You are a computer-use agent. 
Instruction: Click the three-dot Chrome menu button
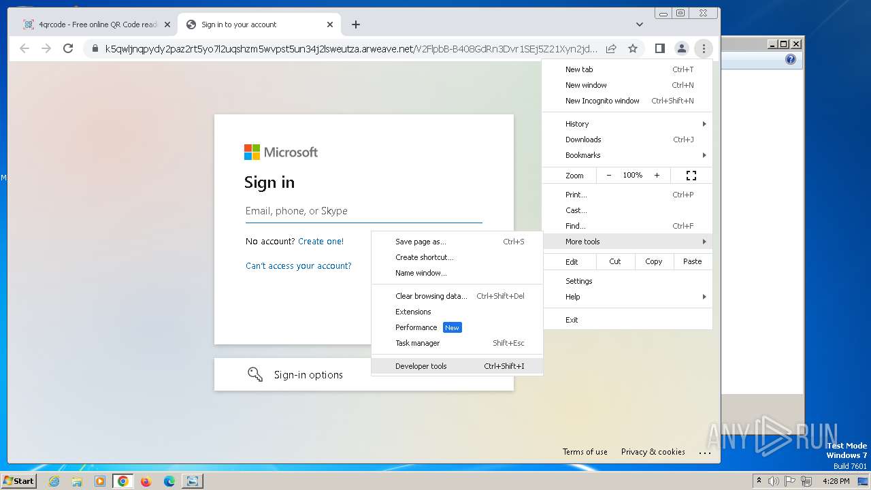(704, 48)
